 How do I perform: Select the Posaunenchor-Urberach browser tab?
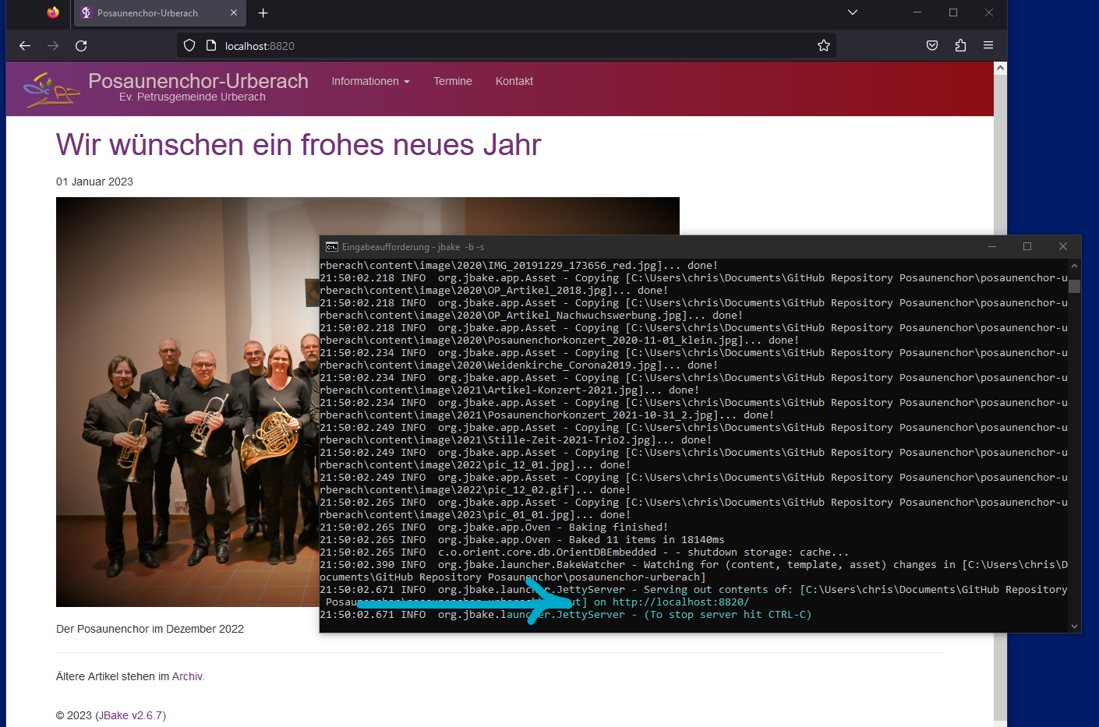click(x=160, y=13)
